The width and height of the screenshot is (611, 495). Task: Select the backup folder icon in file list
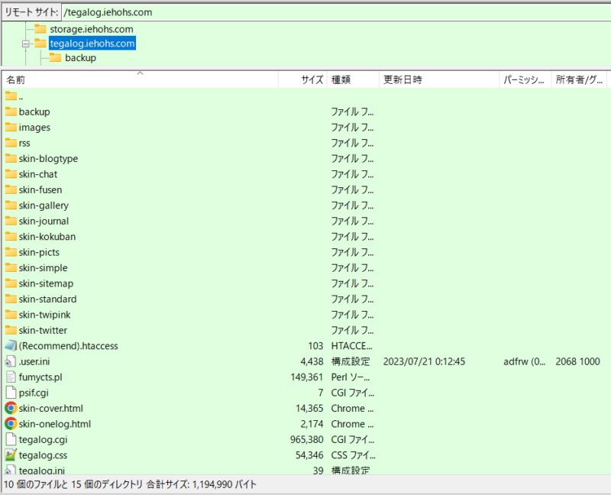(x=11, y=112)
